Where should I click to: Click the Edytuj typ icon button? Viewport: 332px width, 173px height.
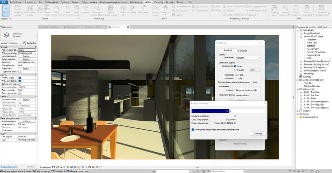pos(25,43)
